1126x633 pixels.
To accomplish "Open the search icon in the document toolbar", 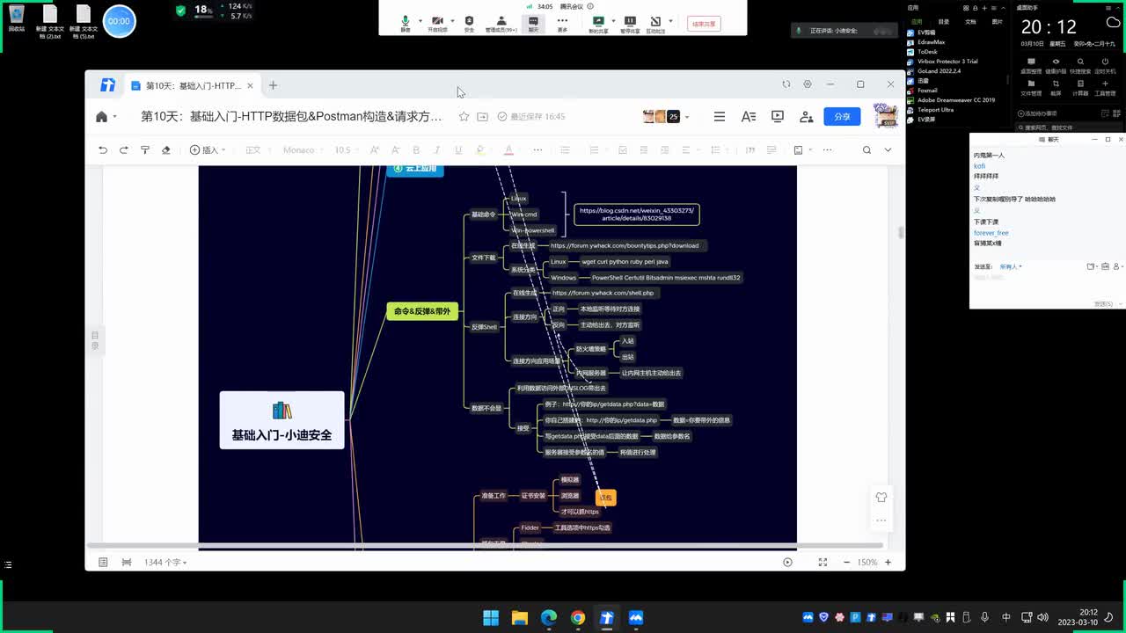I will 866,150.
